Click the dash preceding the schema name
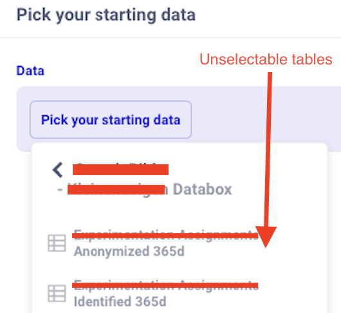Image resolution: width=341 pixels, height=313 pixels. [x=60, y=189]
